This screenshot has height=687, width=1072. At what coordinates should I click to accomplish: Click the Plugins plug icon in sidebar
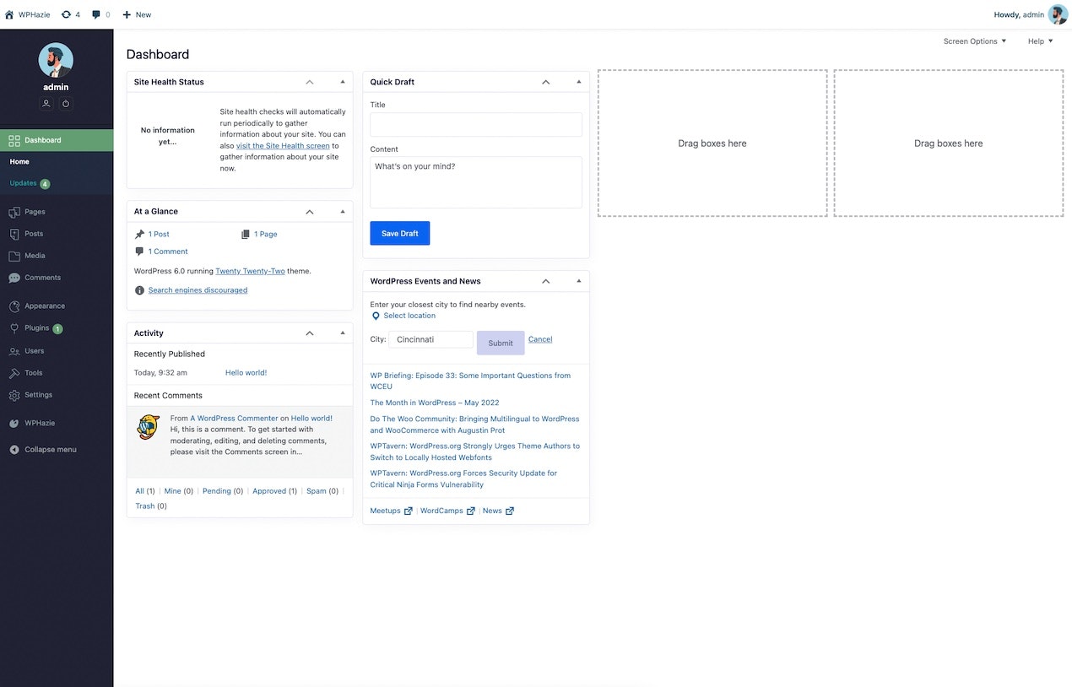coord(14,328)
